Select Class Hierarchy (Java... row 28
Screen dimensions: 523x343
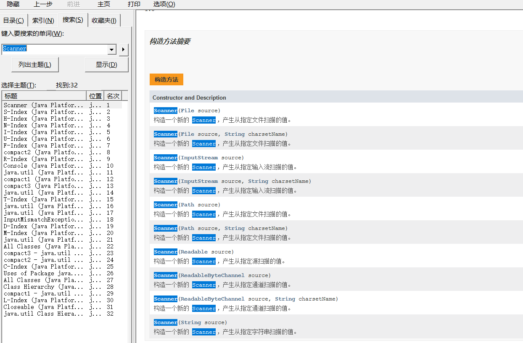tap(62, 287)
